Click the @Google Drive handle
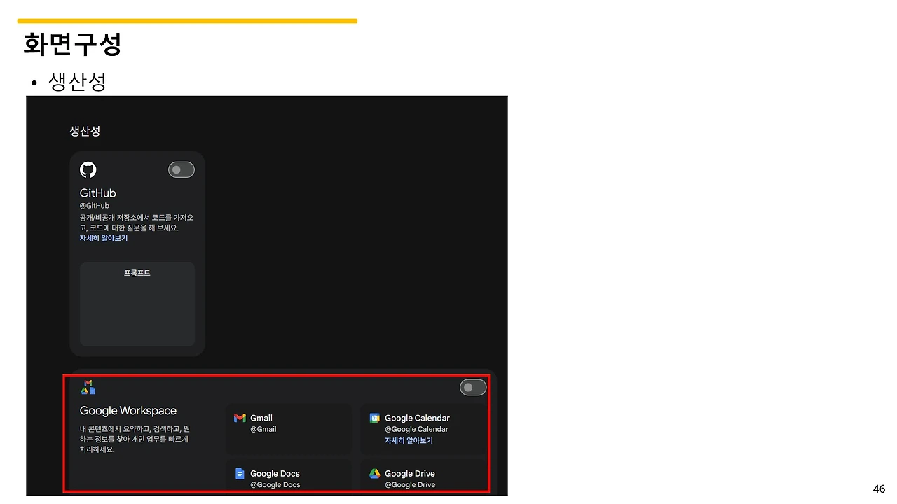897x504 pixels. 410,484
